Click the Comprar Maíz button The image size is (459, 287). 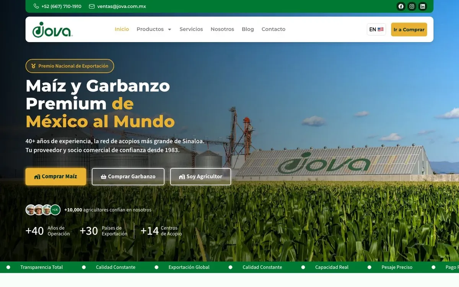coord(56,176)
